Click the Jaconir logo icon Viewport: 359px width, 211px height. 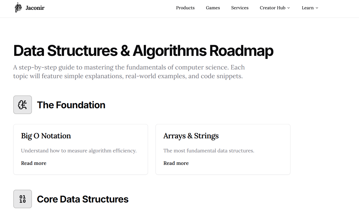pos(18,8)
